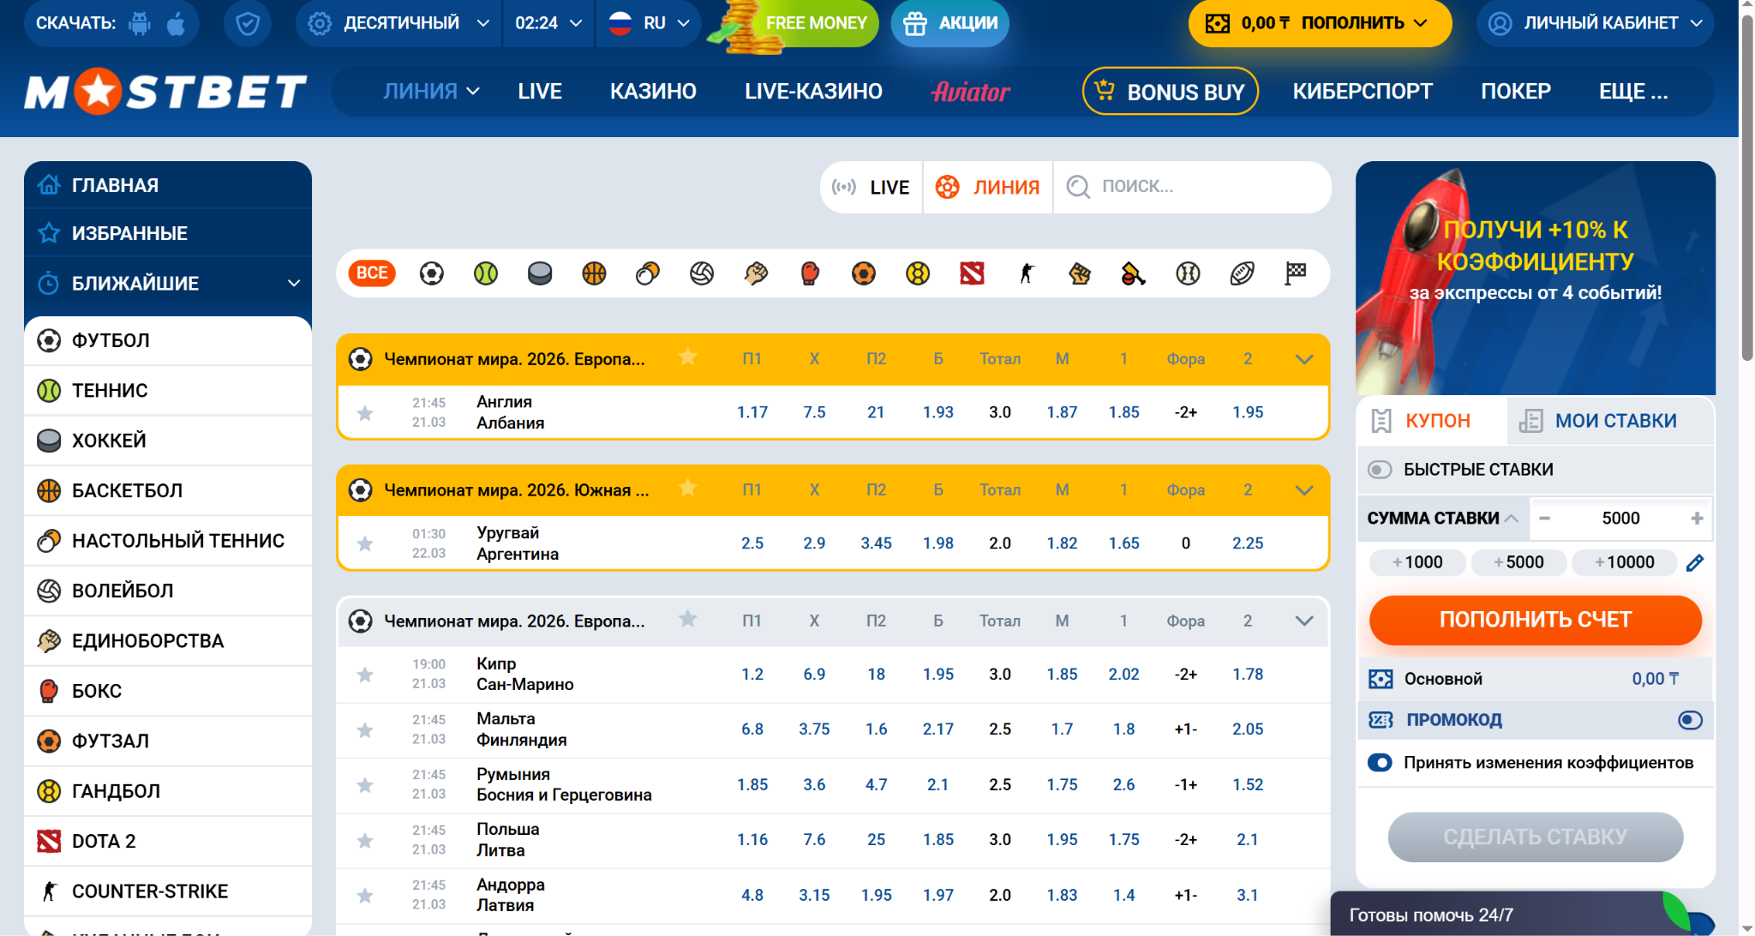Click the Mostbet logo
The width and height of the screenshot is (1755, 936).
tap(165, 92)
